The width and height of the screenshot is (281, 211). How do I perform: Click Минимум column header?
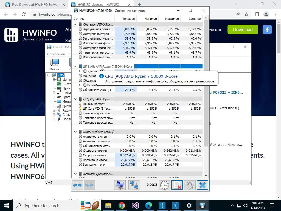coord(148,19)
